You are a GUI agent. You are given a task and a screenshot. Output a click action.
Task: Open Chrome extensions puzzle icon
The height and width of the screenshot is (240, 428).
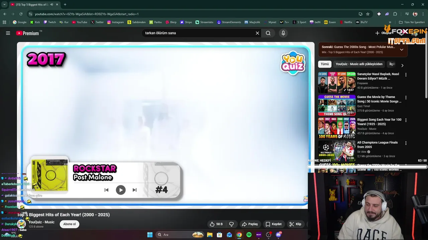coord(395,14)
